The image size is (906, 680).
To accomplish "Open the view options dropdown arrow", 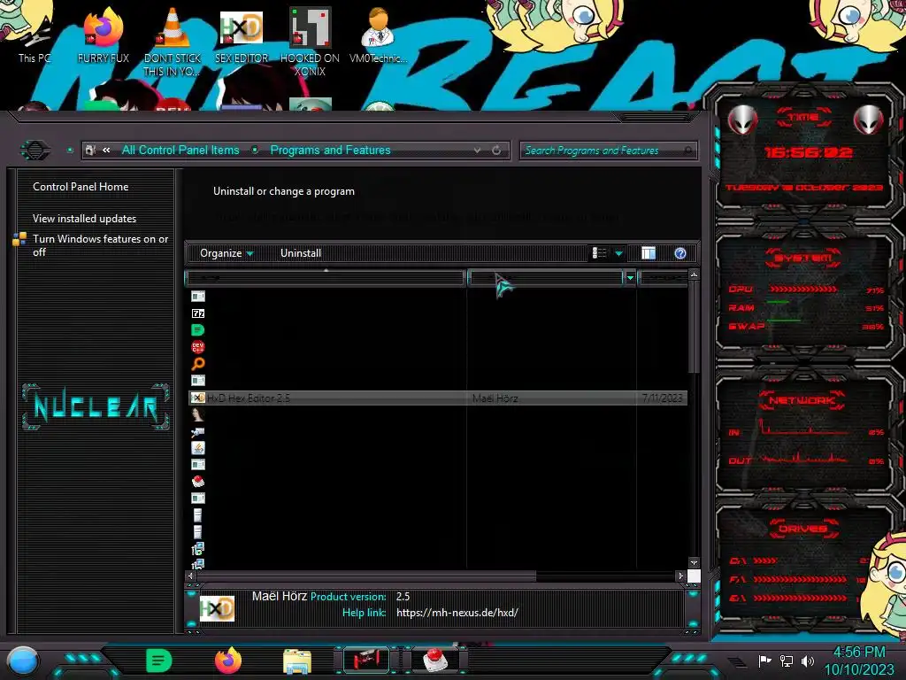I will pos(618,253).
